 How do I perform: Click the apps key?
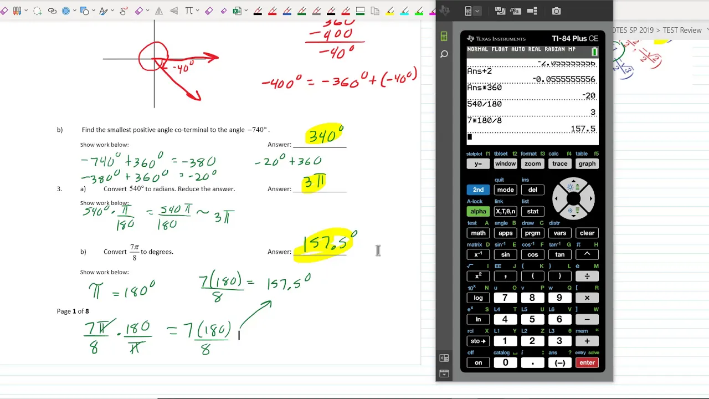coord(505,233)
